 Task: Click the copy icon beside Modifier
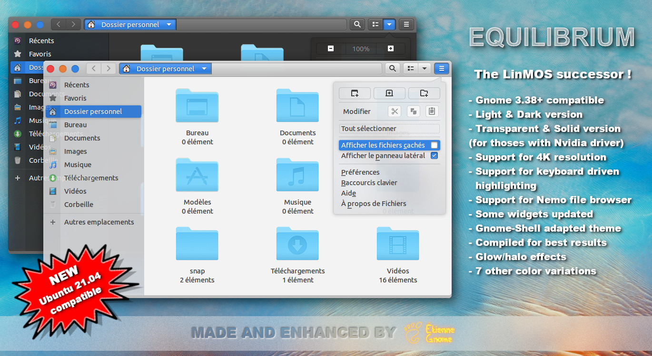pyautogui.click(x=413, y=112)
